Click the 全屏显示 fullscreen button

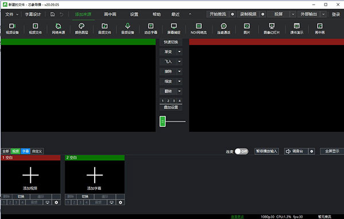pos(332,151)
